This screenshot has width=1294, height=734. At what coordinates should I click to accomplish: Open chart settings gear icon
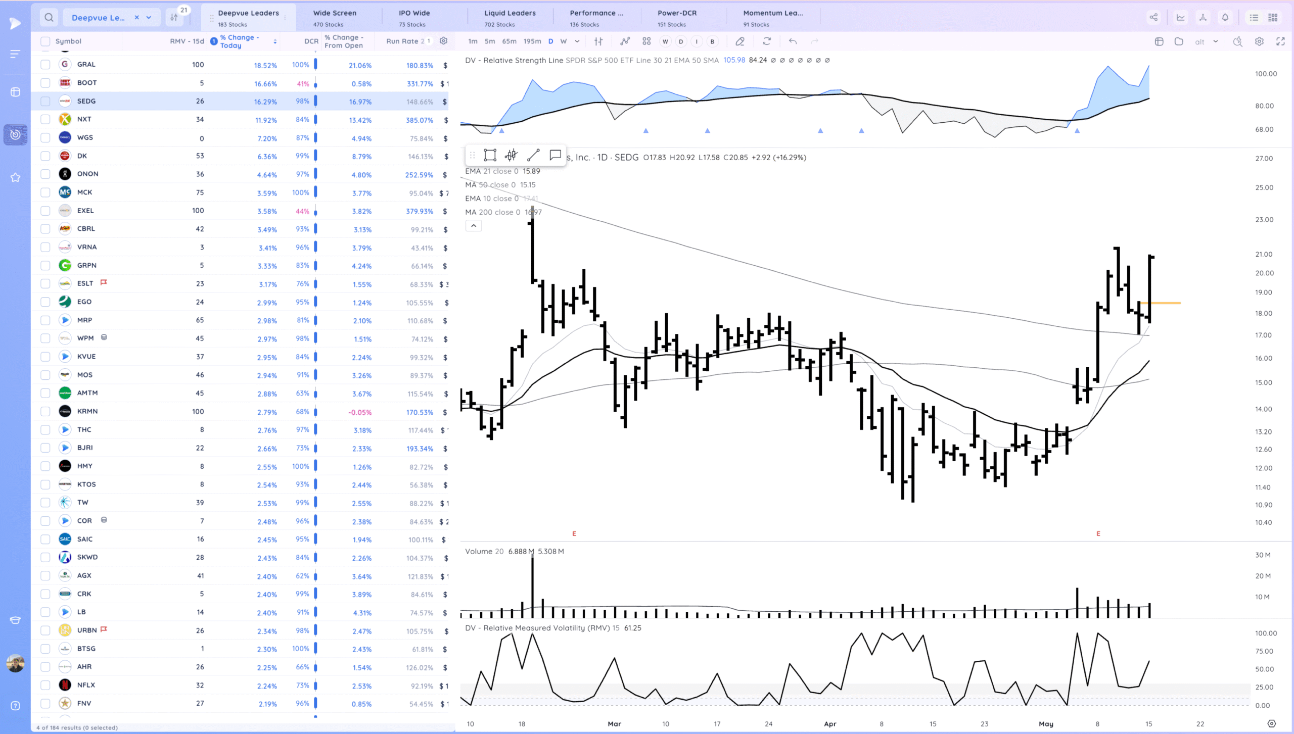(1259, 41)
